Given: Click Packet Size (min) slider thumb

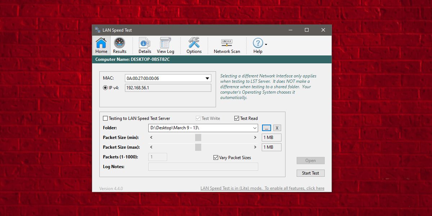Looking at the screenshot, I should coord(198,138).
